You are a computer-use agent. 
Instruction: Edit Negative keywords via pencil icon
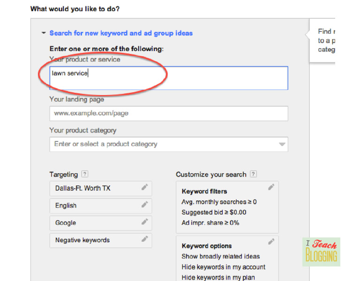[145, 240]
